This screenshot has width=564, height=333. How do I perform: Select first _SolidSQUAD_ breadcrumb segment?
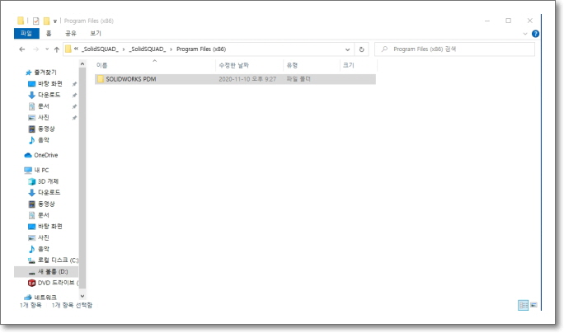[x=100, y=49]
